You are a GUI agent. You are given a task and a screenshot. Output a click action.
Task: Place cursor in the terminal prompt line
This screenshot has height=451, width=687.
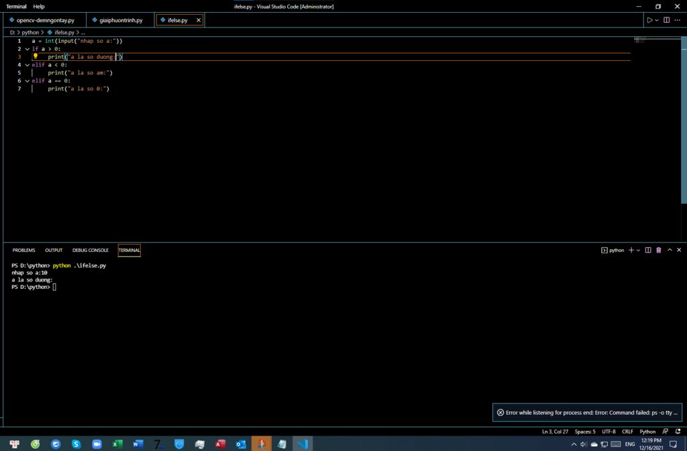(x=54, y=287)
